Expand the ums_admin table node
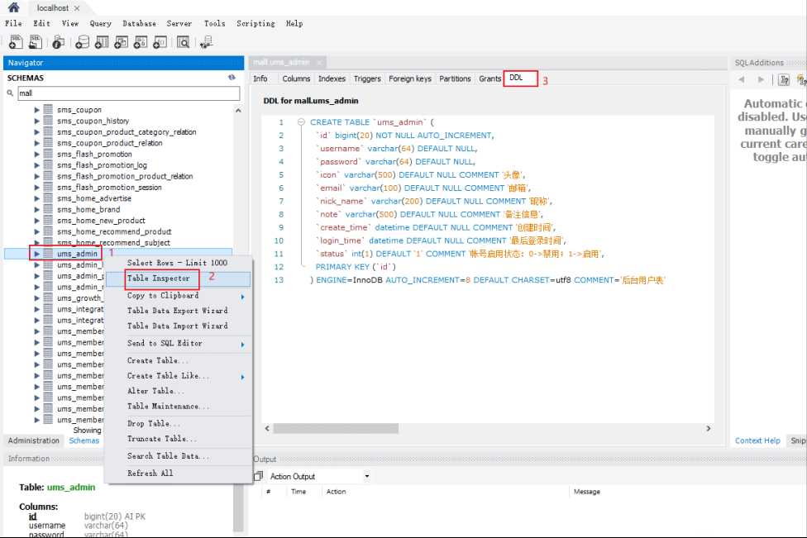The width and height of the screenshot is (807, 538). [36, 254]
